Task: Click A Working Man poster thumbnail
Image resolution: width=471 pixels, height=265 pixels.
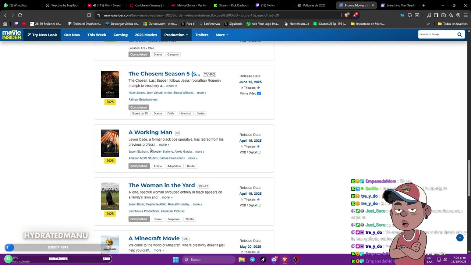Action: [110, 143]
